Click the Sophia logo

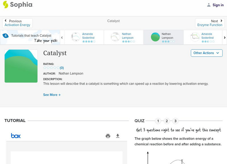click(x=18, y=5)
